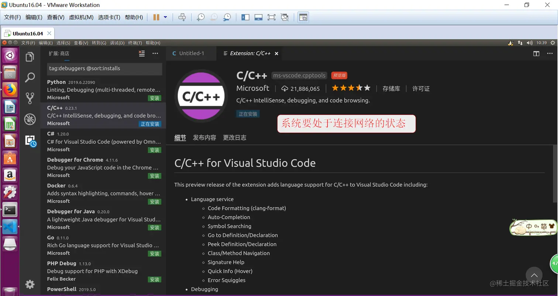
Task: Split the editor to the right
Action: pos(536,53)
